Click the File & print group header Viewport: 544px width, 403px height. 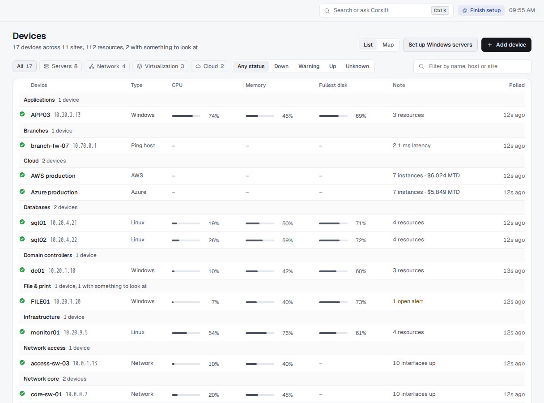coord(272,286)
